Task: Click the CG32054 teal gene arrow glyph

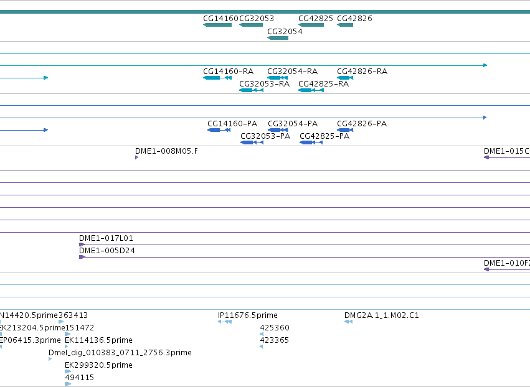Action: pyautogui.click(x=278, y=38)
